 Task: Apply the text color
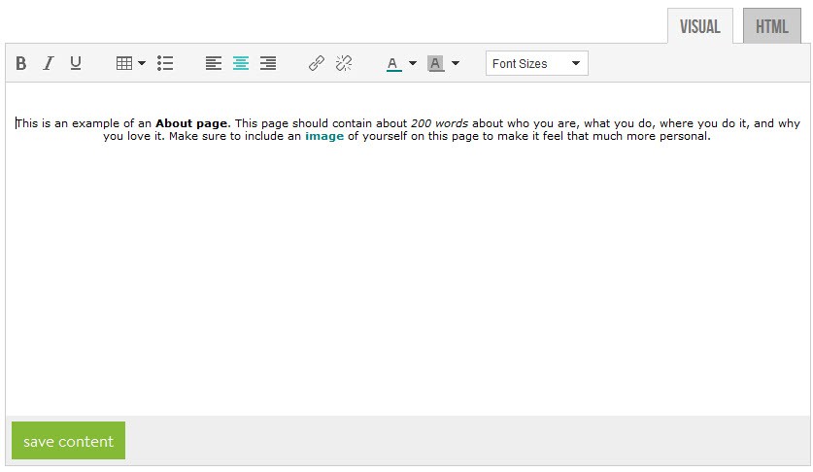(393, 64)
